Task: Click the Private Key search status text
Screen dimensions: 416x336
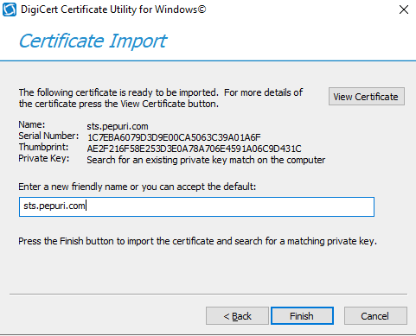Action: pos(206,160)
